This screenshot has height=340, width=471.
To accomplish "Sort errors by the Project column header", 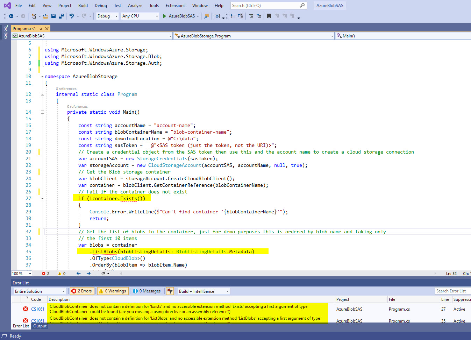I will (x=343, y=299).
